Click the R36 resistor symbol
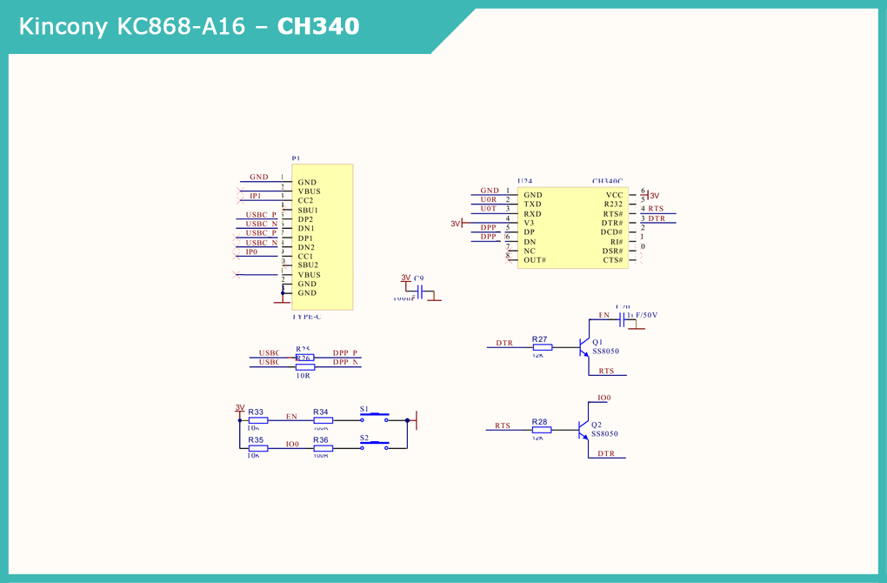Screen dimensions: 887x583 point(323,448)
